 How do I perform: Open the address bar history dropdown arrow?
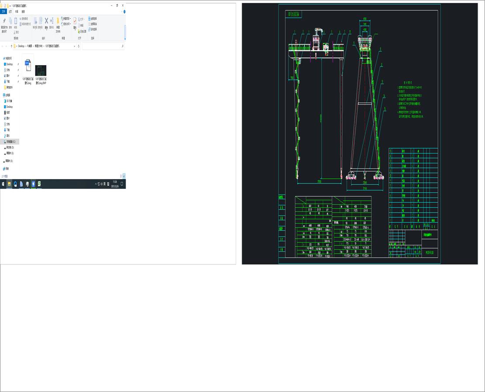point(74,46)
